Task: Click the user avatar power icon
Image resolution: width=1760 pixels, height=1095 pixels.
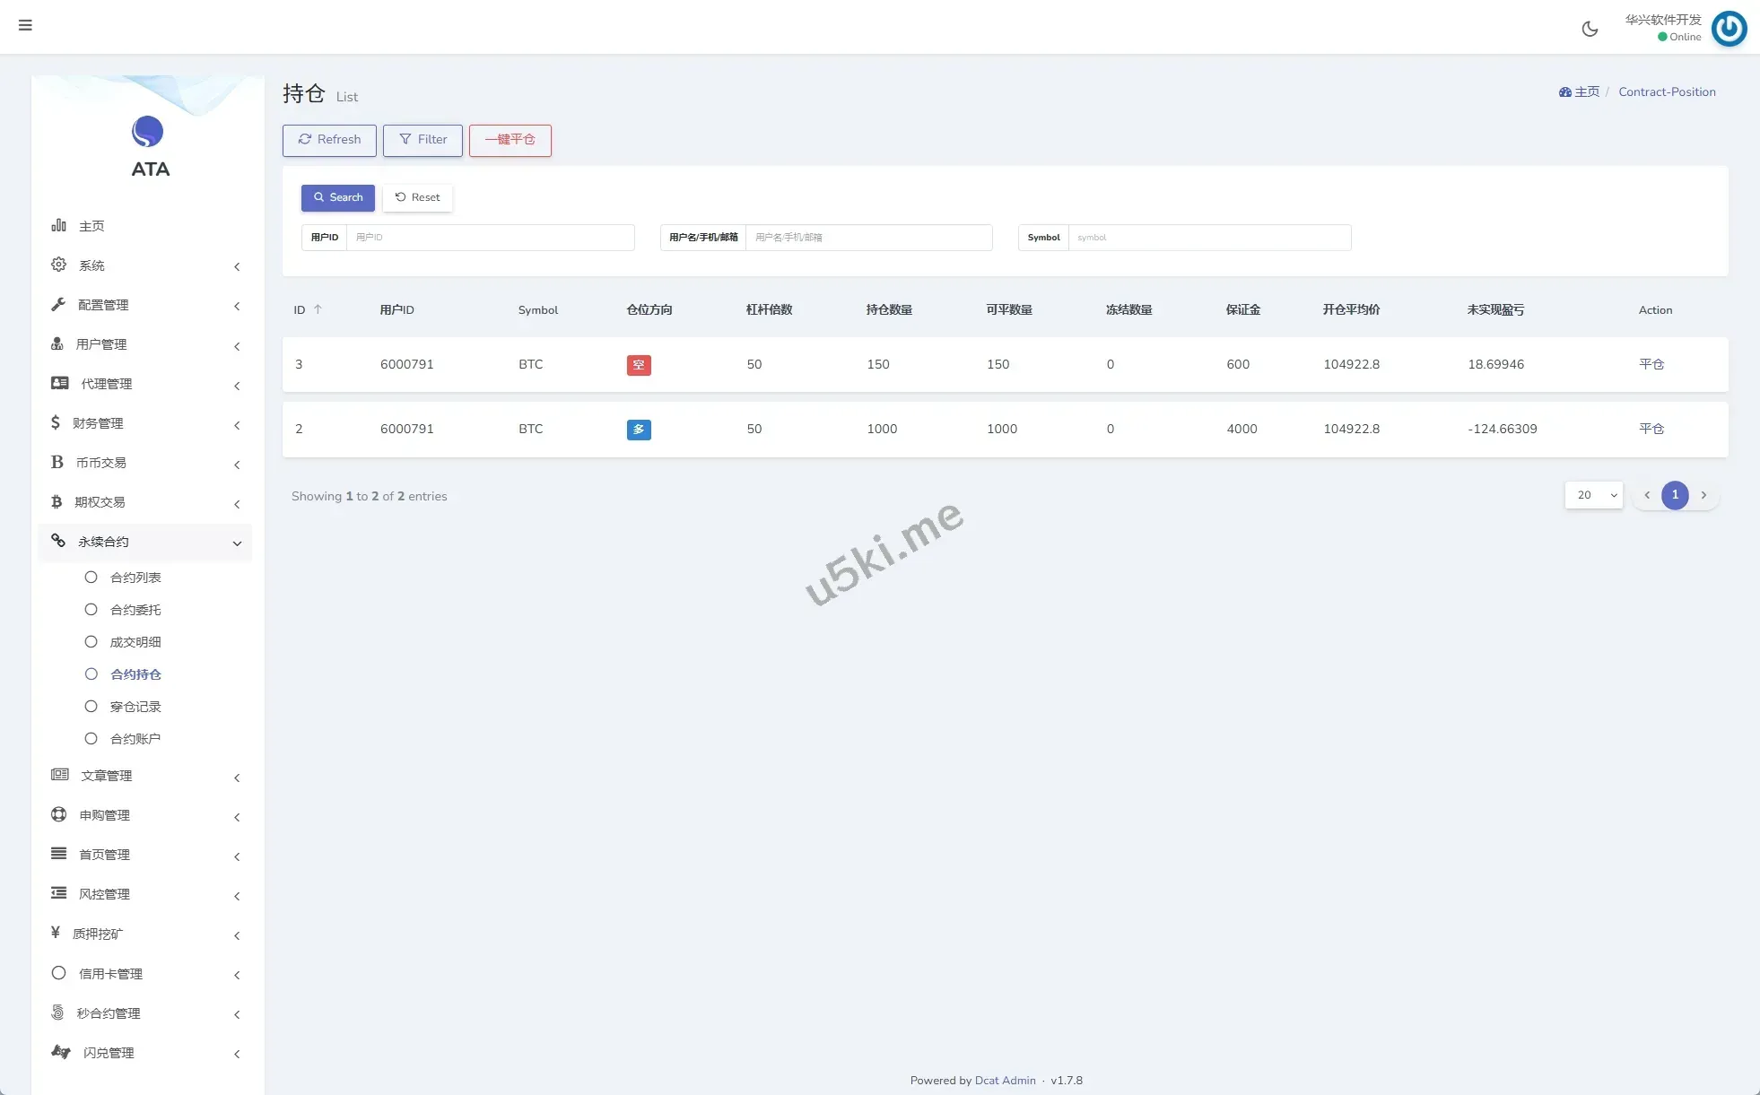Action: pos(1729,28)
